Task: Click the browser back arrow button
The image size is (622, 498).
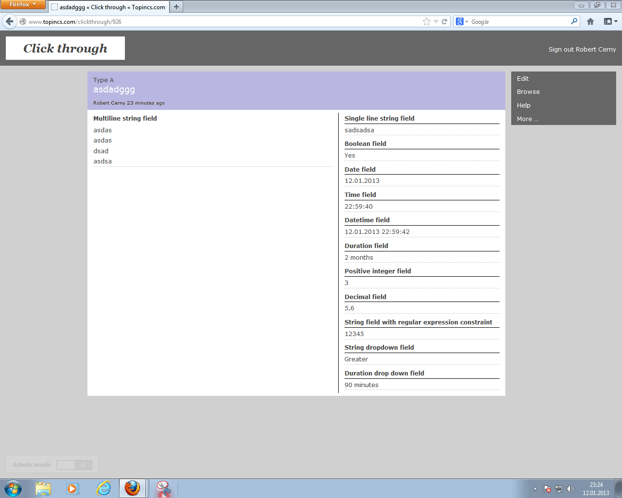Action: pos(9,21)
